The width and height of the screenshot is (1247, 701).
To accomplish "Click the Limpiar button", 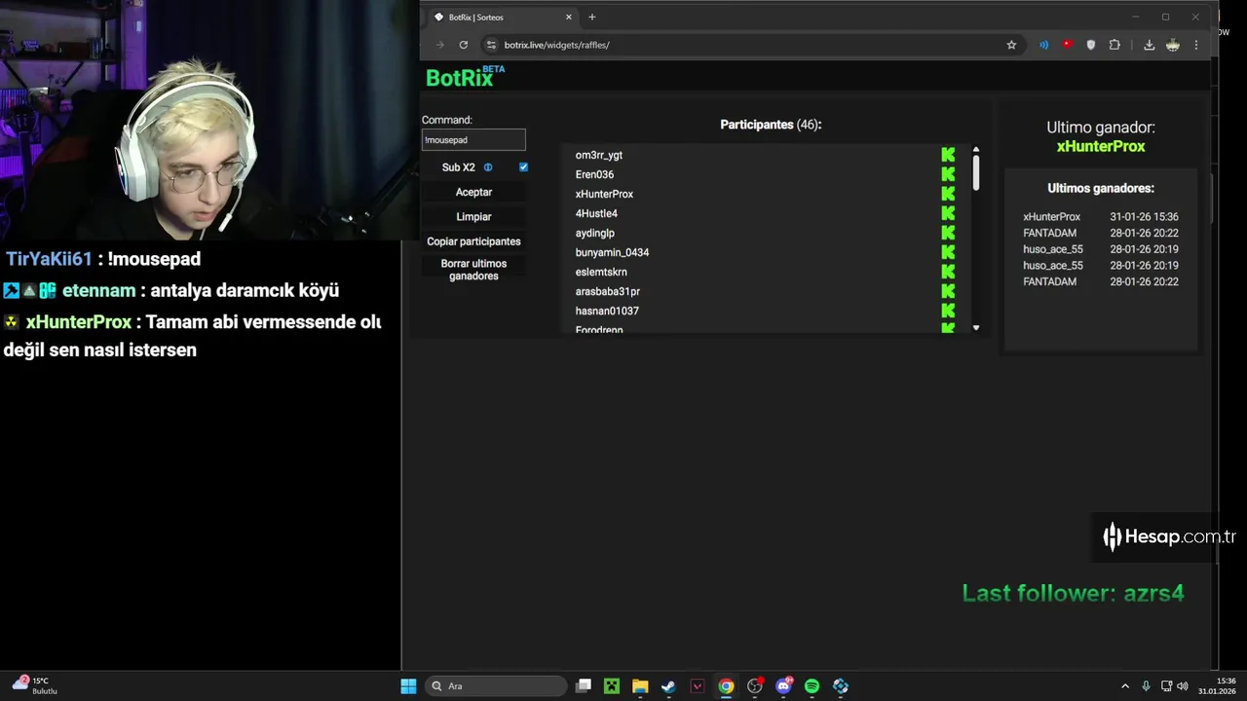I will click(x=473, y=216).
